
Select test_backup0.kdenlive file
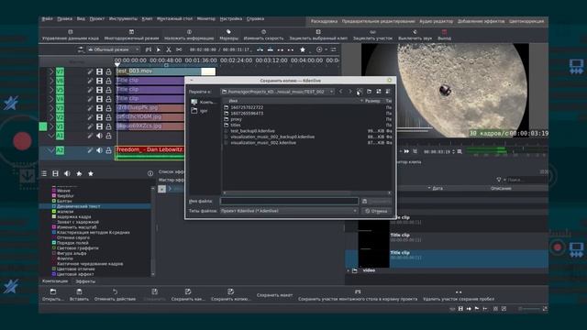(252, 131)
